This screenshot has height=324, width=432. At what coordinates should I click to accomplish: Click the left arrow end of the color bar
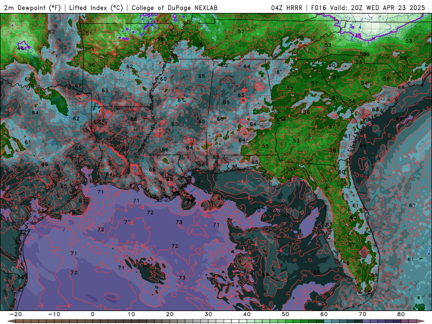point(11,321)
